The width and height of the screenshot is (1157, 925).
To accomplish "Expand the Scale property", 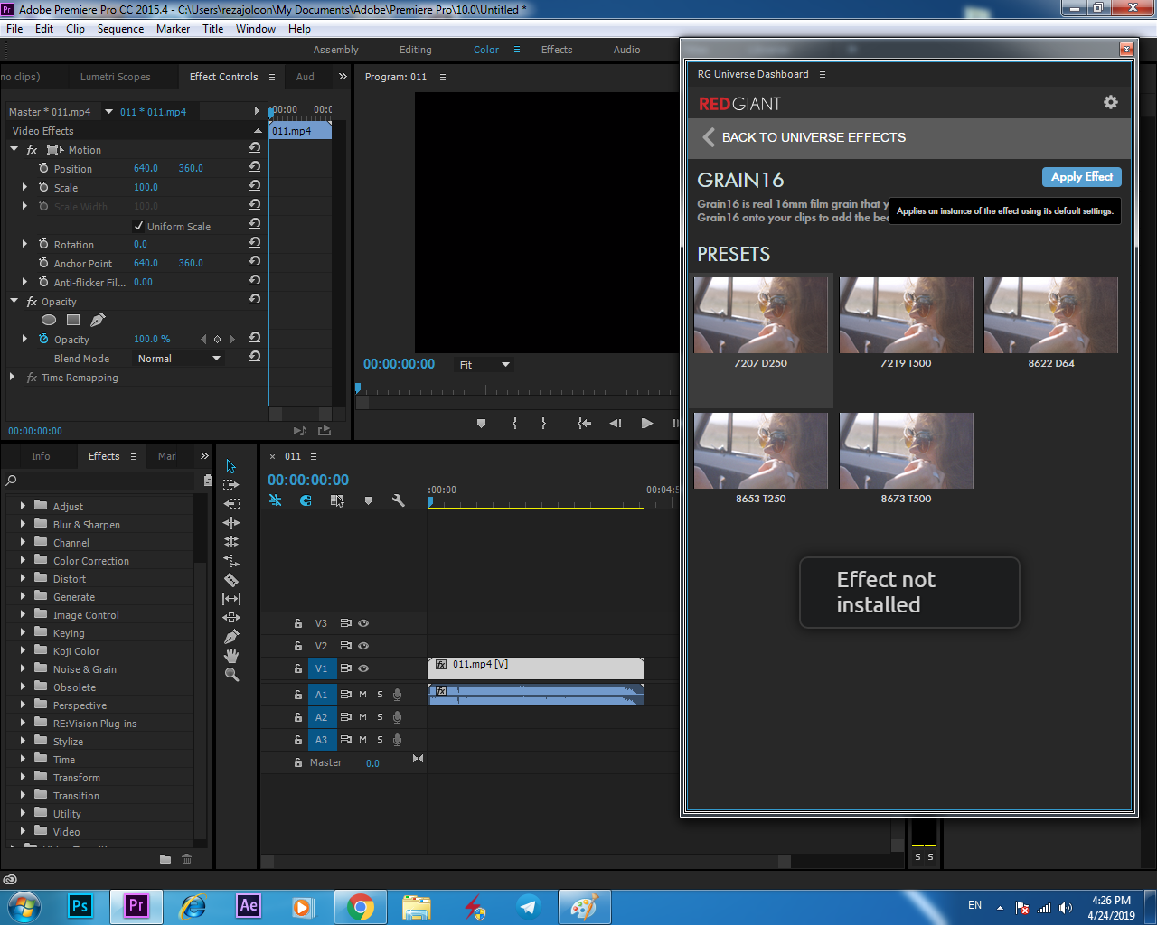I will click(x=24, y=187).
